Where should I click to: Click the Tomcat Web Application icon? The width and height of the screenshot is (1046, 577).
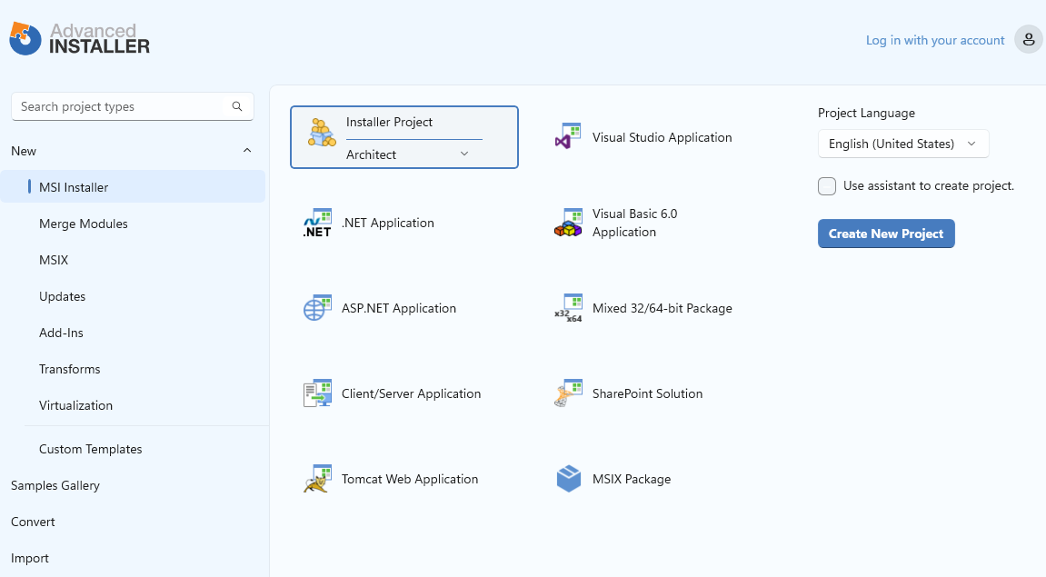point(317,479)
